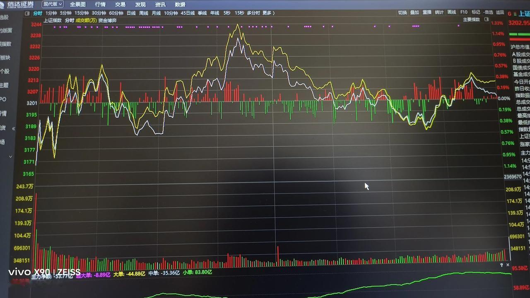Image resolution: width=530 pixels, height=298 pixels.
Task: Open the 板块 sidebar item
Action: tap(5, 58)
